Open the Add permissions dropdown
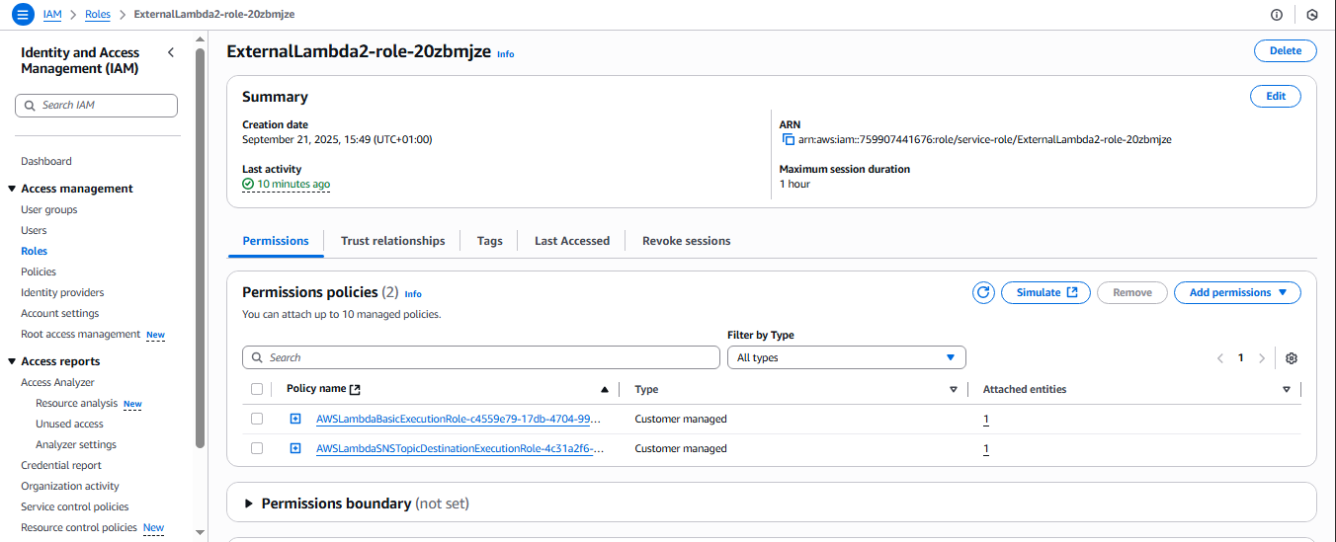Viewport: 1336px width, 542px height. point(1236,292)
